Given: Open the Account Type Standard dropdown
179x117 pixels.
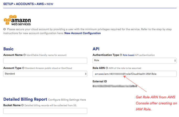Looking at the screenshot, I should [45, 74].
